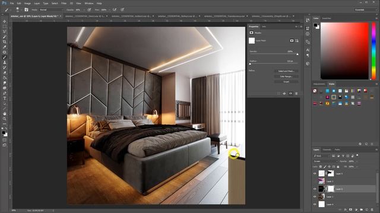Screen dimensions: 380x213
Task: Delete layer trash icon in Layers panel
Action: (x=372, y=209)
